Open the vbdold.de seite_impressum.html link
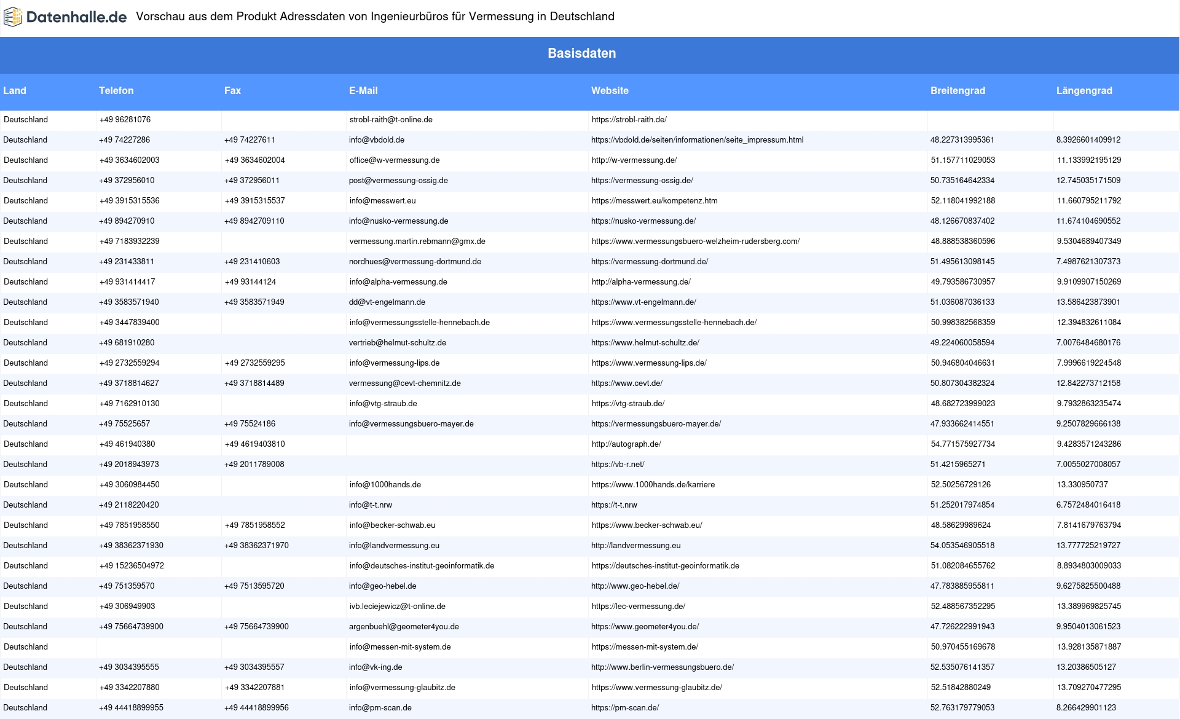 click(x=697, y=140)
